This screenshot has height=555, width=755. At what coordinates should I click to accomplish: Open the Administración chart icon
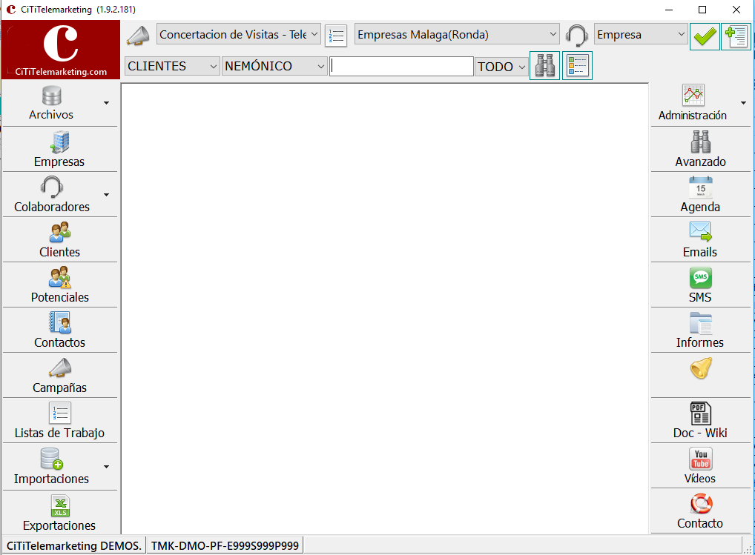(x=693, y=96)
